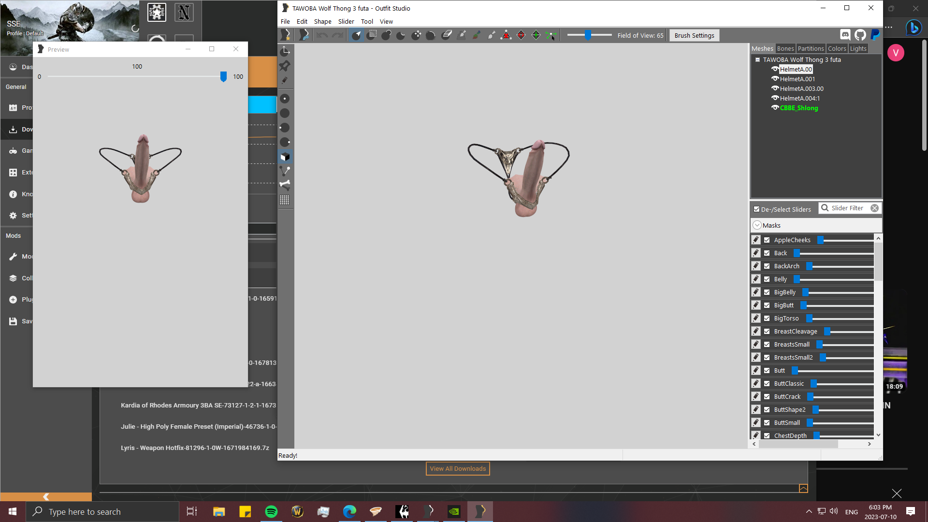
Task: Click in the Slider Filter search field
Action: coord(849,208)
